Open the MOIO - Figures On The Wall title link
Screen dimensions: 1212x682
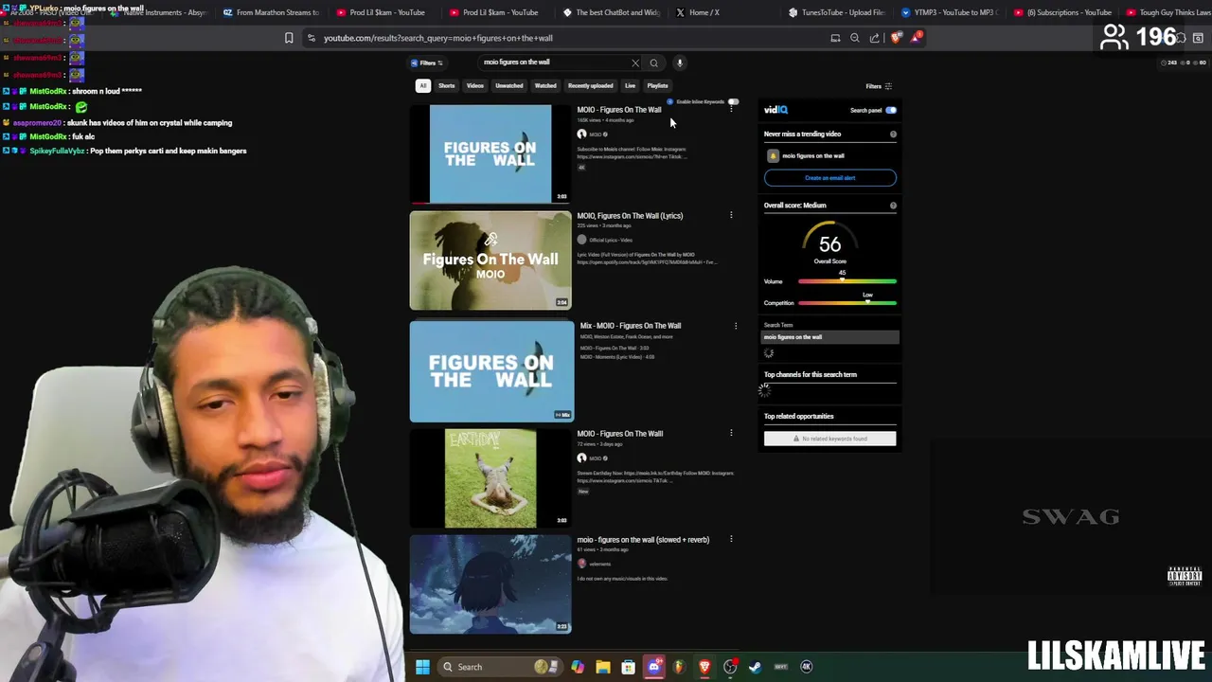[619, 110]
